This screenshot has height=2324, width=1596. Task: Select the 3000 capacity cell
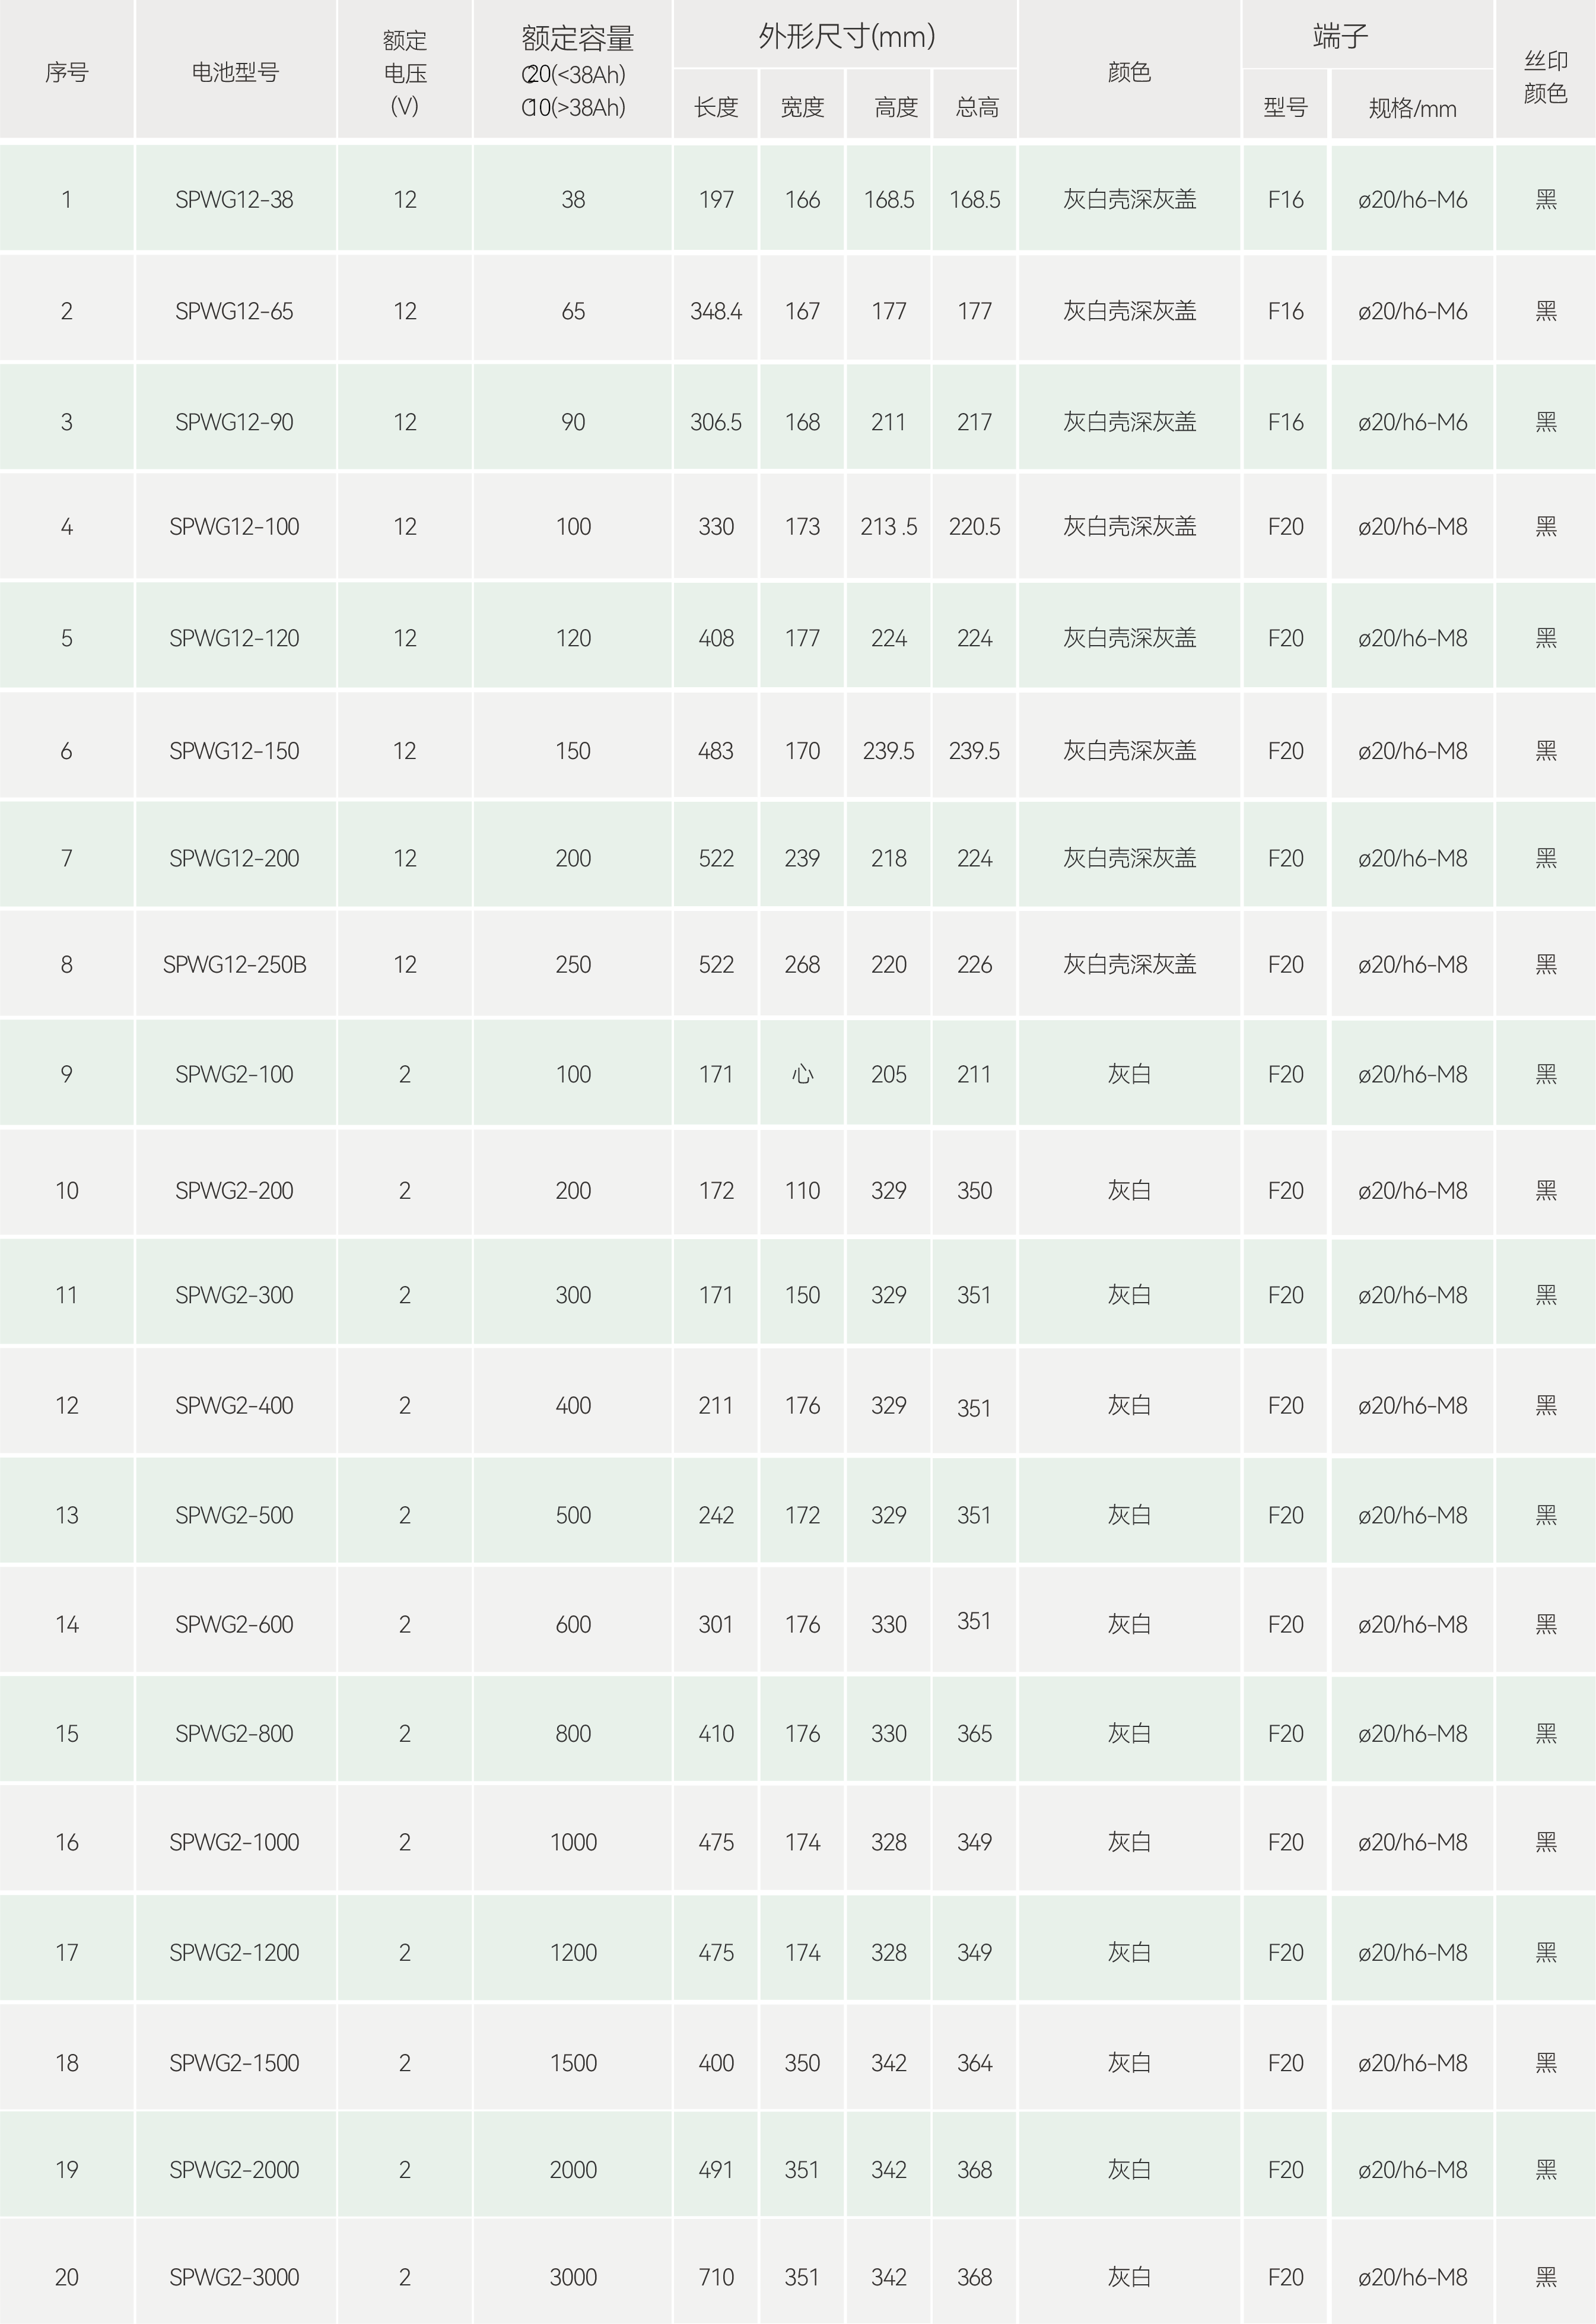point(573,2277)
